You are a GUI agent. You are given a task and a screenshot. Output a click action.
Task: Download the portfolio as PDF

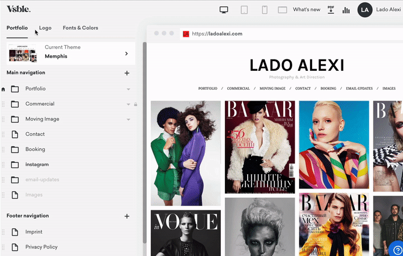tap(331, 10)
